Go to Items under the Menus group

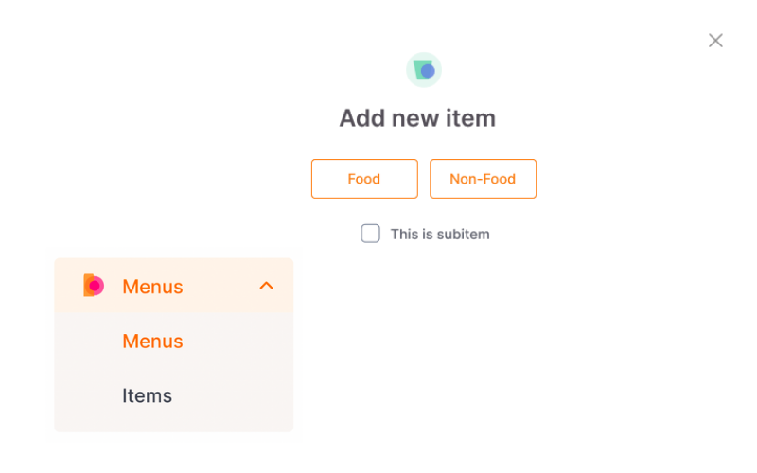pyautogui.click(x=147, y=395)
